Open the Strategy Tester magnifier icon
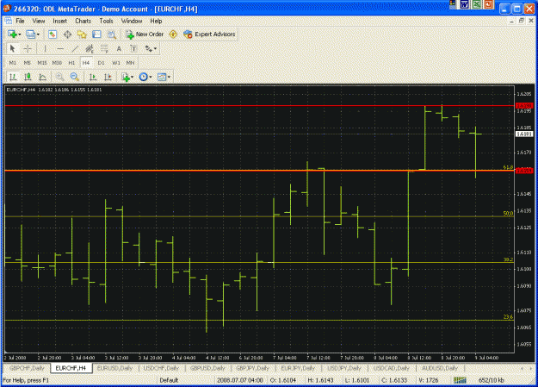This screenshot has width=538, height=387. [x=112, y=34]
